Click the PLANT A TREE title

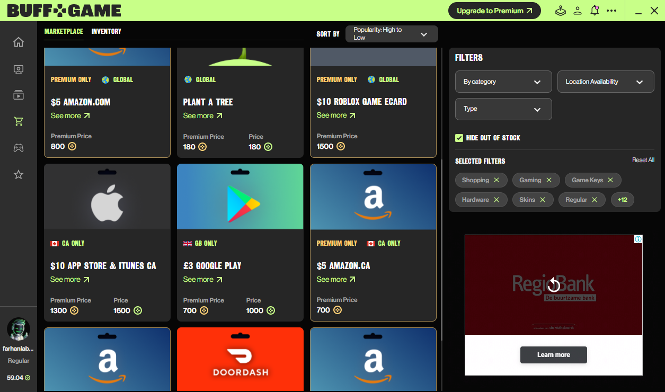208,102
